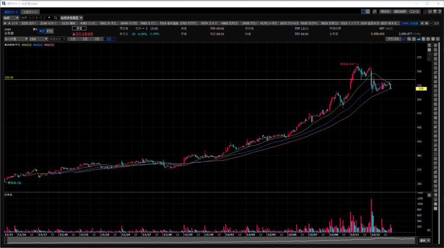Viewport: 444px width, 248px height.
Task: Select the PTS market toggle
Action: pos(50,31)
